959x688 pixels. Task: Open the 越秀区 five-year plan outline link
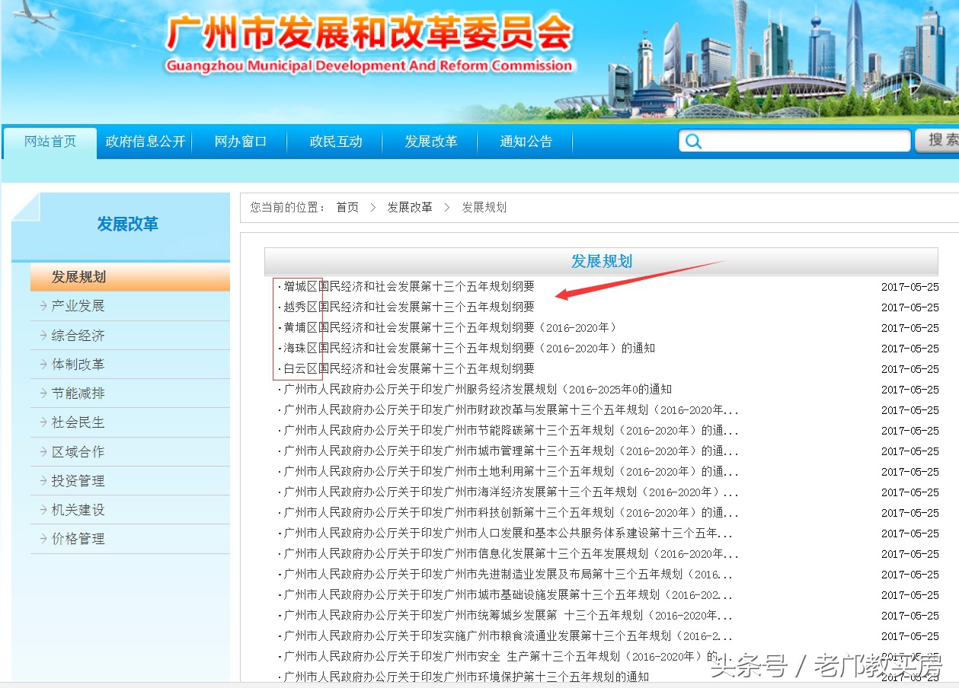[x=408, y=307]
